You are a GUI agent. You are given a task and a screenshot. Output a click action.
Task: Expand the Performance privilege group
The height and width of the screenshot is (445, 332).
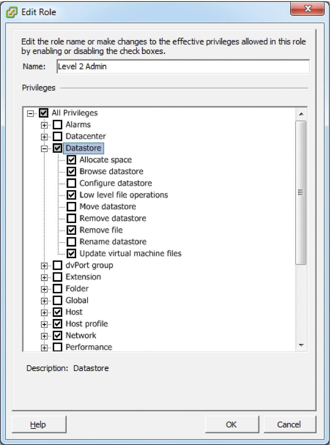click(x=44, y=348)
